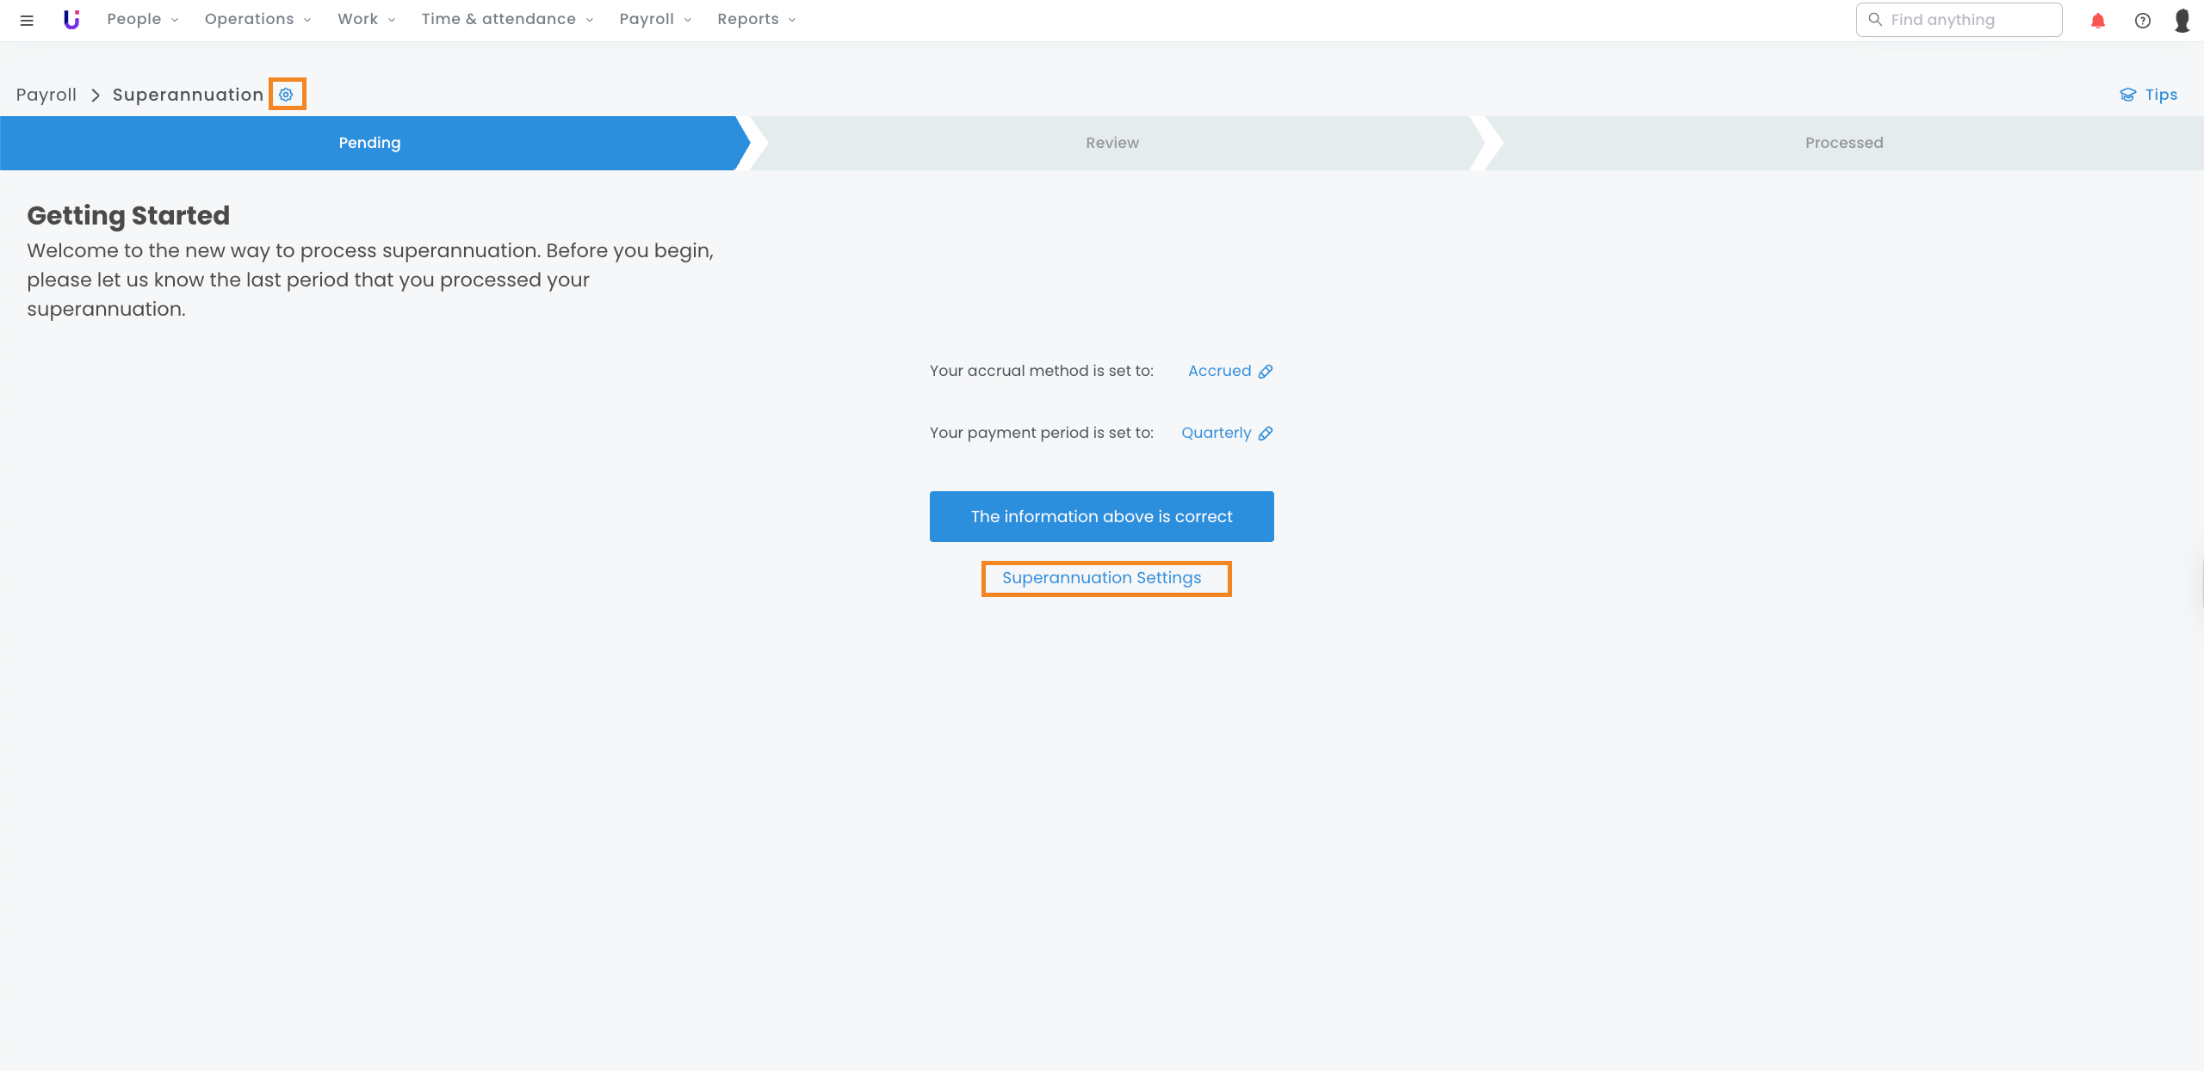Click the help question mark icon
The height and width of the screenshot is (1071, 2204).
(2142, 21)
